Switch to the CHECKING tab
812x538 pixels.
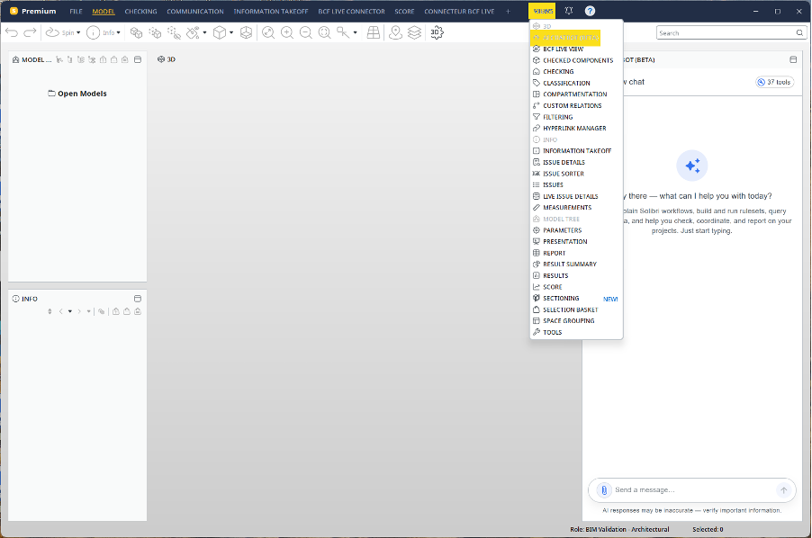pos(140,12)
